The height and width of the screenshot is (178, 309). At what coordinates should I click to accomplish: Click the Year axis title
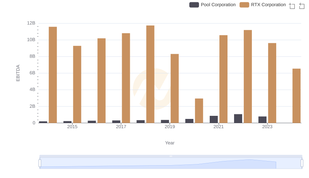click(170, 143)
